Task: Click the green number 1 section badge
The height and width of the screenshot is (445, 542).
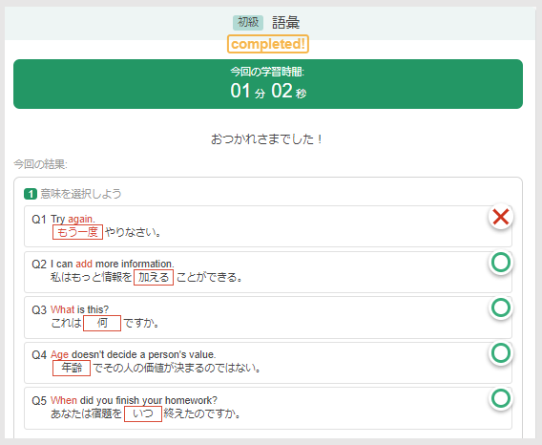Action: (31, 194)
